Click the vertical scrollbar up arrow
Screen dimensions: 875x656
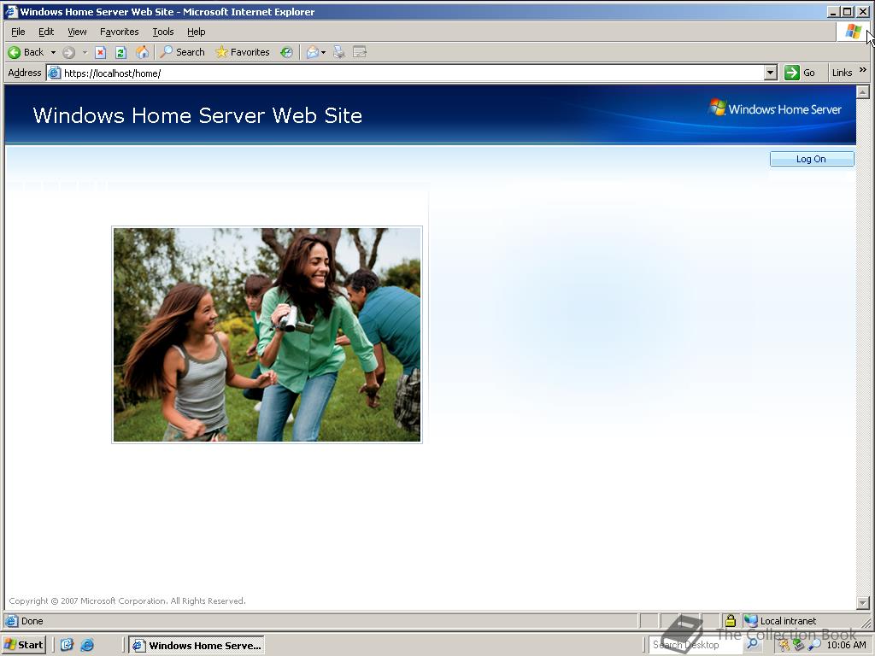[x=863, y=92]
